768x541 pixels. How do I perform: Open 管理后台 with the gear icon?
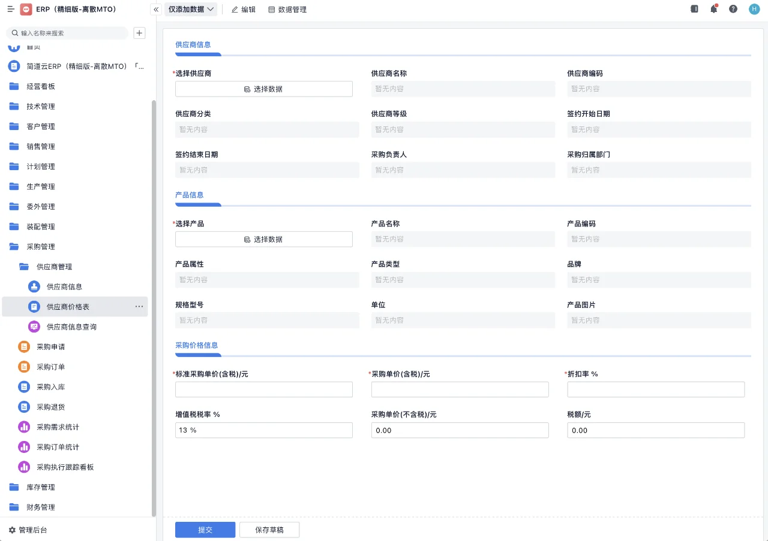[12, 530]
